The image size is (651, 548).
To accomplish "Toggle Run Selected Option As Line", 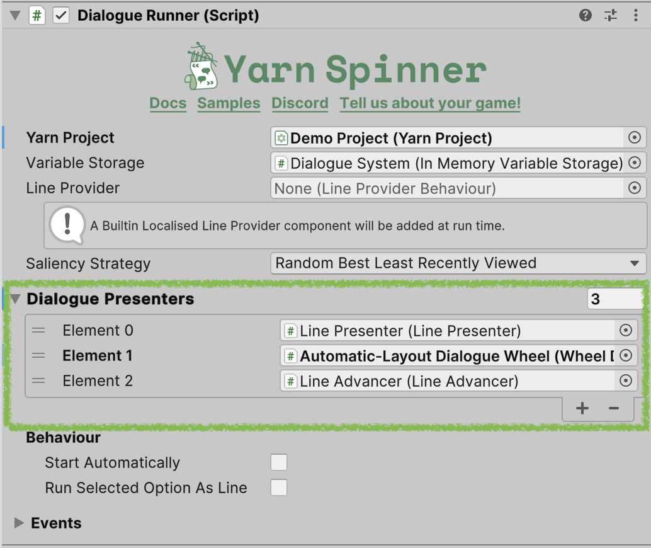I will 279,488.
